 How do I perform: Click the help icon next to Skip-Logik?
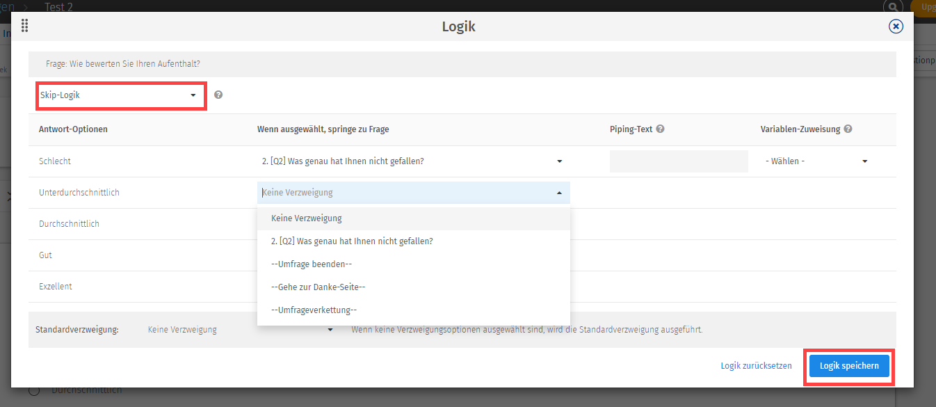218,94
